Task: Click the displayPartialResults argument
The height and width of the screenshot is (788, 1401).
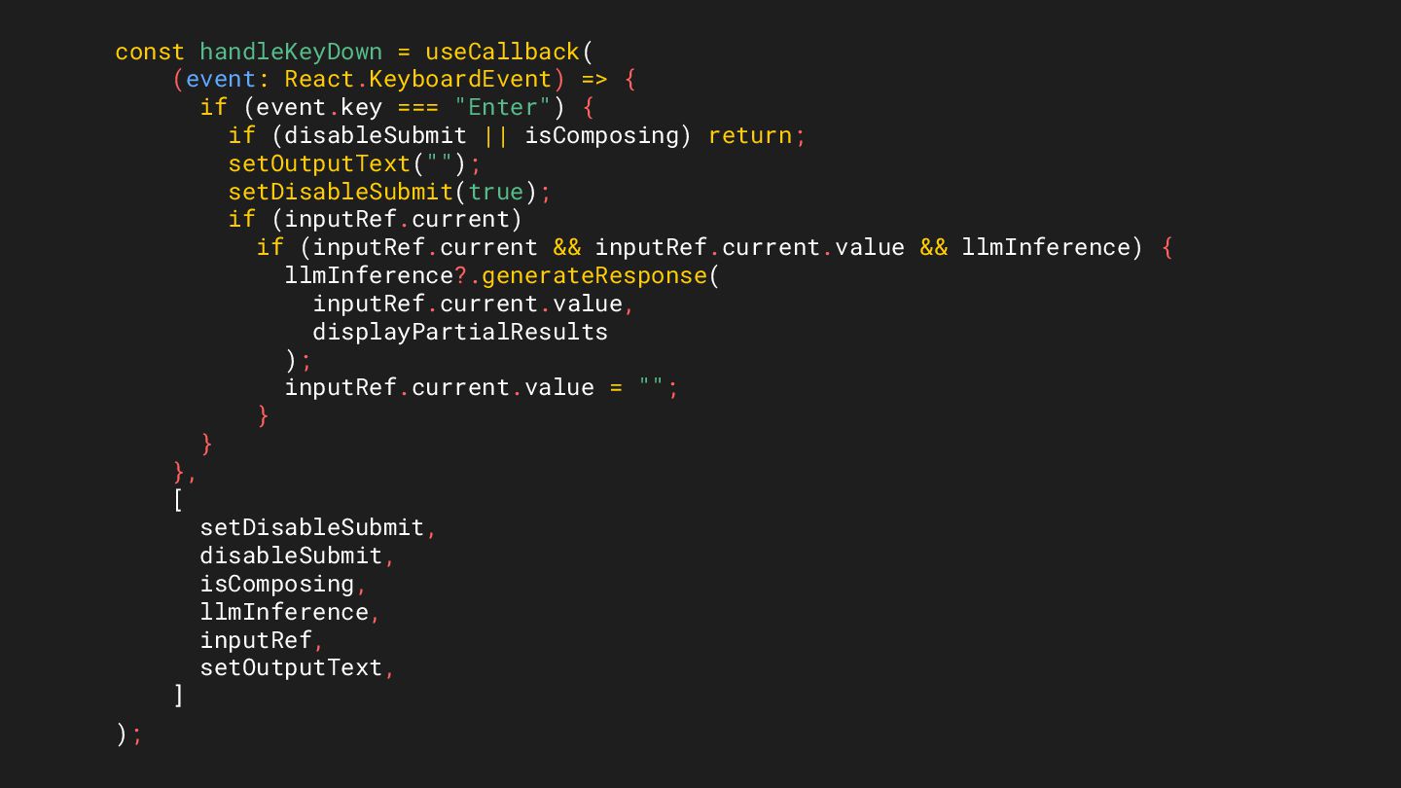Action: coord(460,332)
